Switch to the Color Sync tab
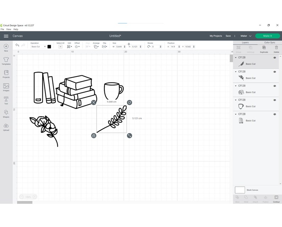The height and width of the screenshot is (227, 282). 270,42
